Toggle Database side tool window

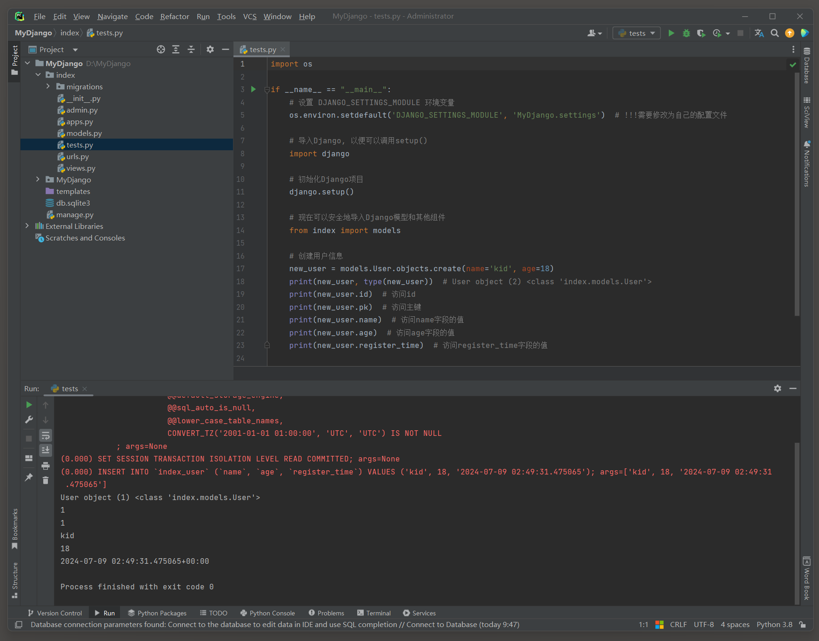(x=807, y=66)
